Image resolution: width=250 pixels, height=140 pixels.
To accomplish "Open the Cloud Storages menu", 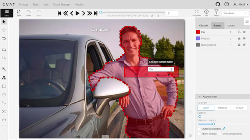I will [x=62, y=4].
